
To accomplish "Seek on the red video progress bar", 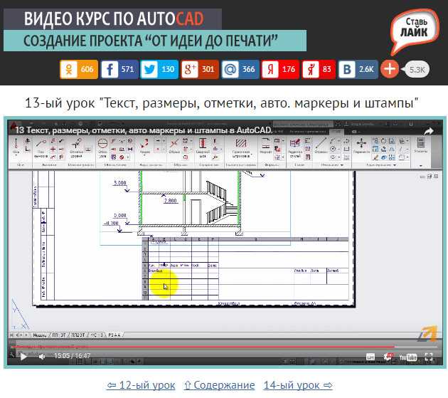I will (x=224, y=347).
